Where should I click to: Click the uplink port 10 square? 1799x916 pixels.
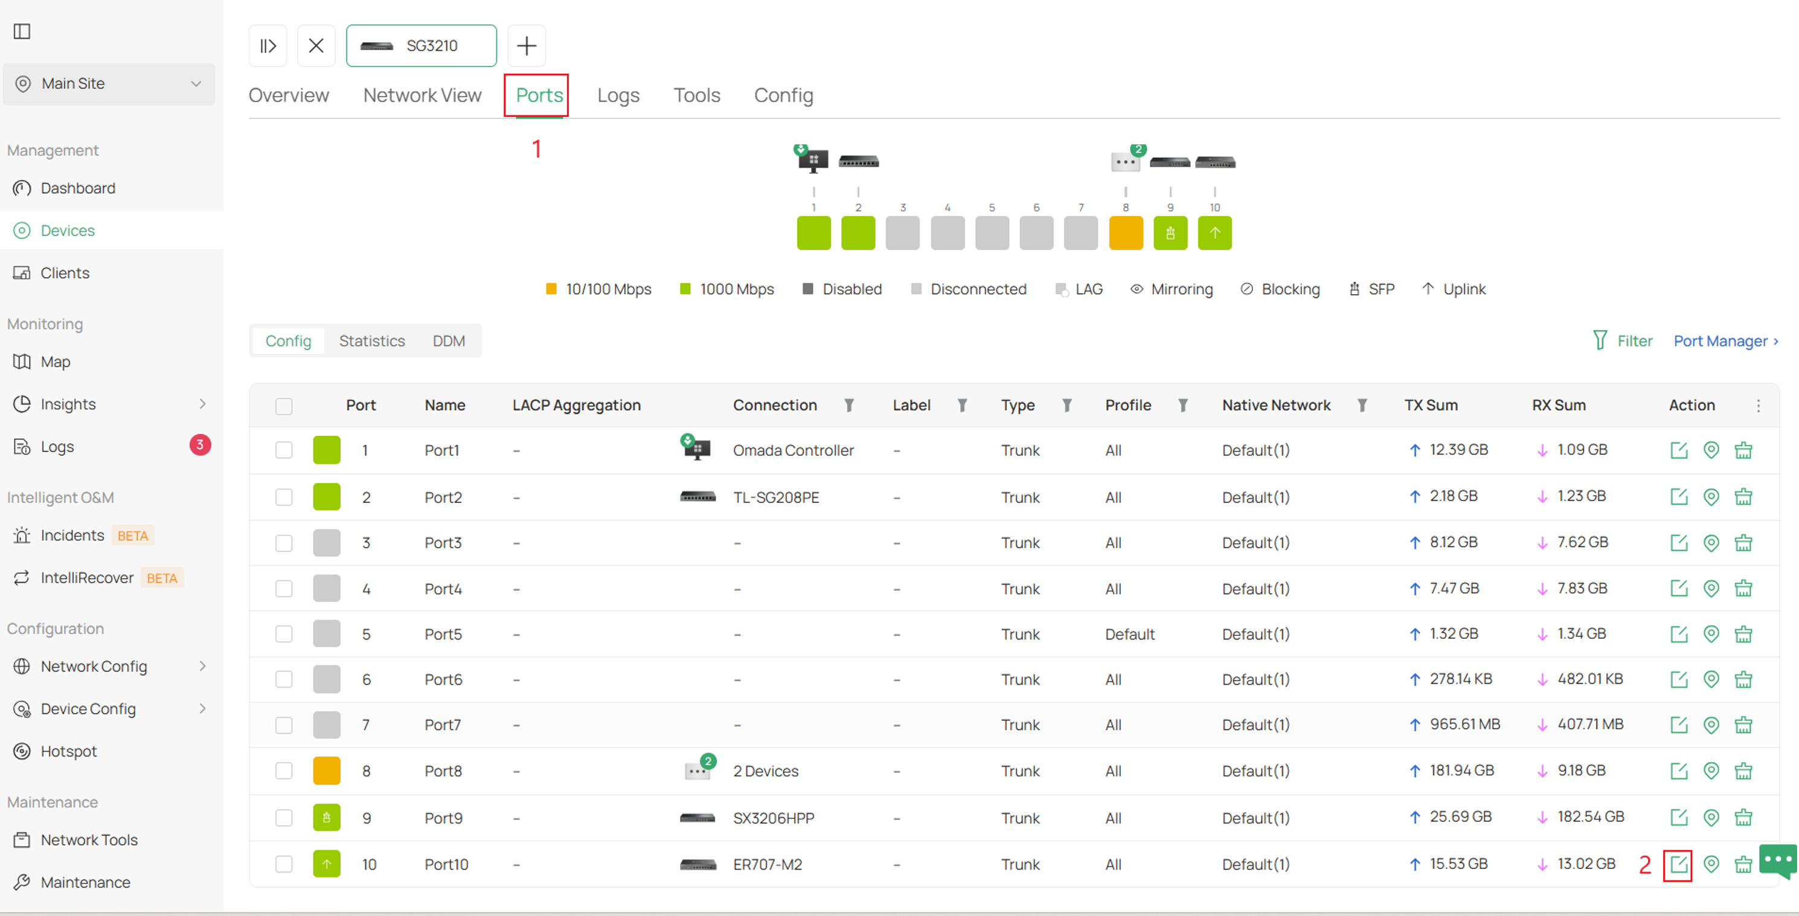point(1214,233)
